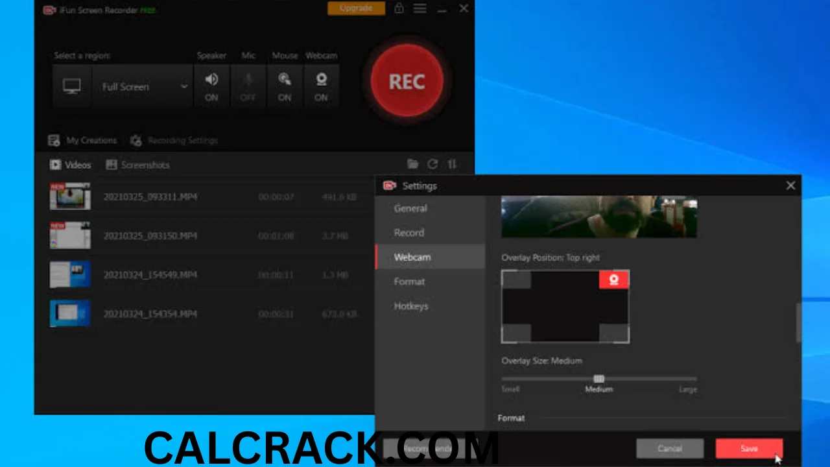This screenshot has width=830, height=467.
Task: Select file name 20210325_093311.MP4
Action: pos(150,197)
